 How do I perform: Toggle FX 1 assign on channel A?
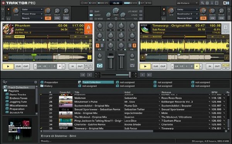click(x=97, y=46)
